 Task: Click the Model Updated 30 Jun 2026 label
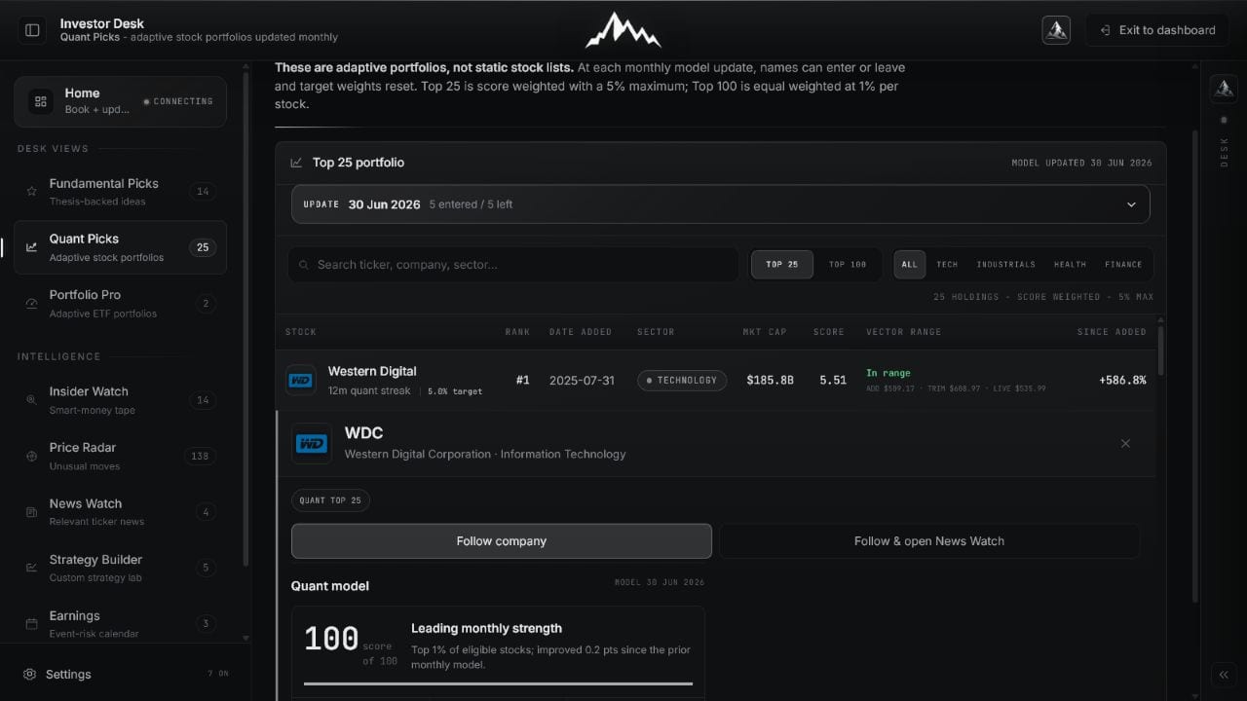click(1082, 163)
